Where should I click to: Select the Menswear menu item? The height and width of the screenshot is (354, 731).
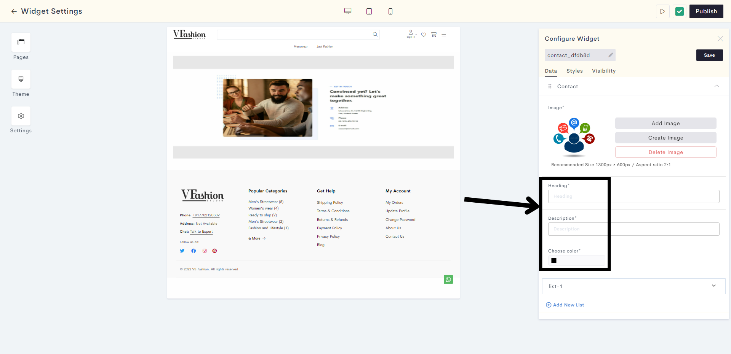[301, 47]
